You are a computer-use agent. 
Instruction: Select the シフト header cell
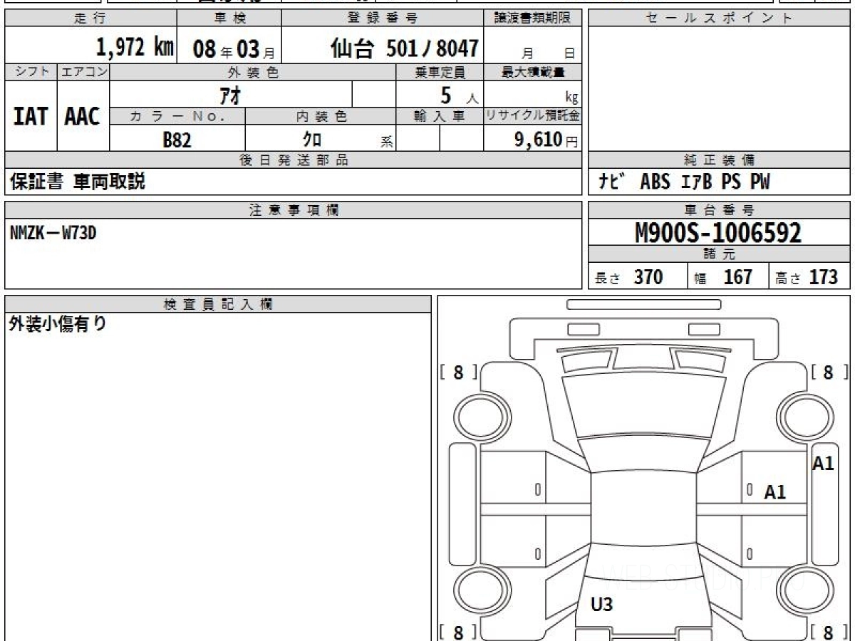coord(31,72)
